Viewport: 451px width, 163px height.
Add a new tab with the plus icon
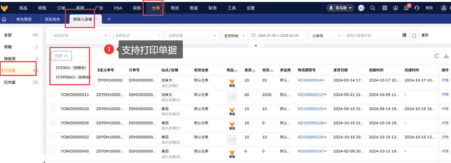pos(109,19)
